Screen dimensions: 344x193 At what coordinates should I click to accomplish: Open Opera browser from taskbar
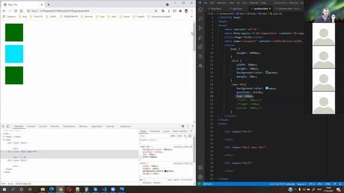coord(69,189)
